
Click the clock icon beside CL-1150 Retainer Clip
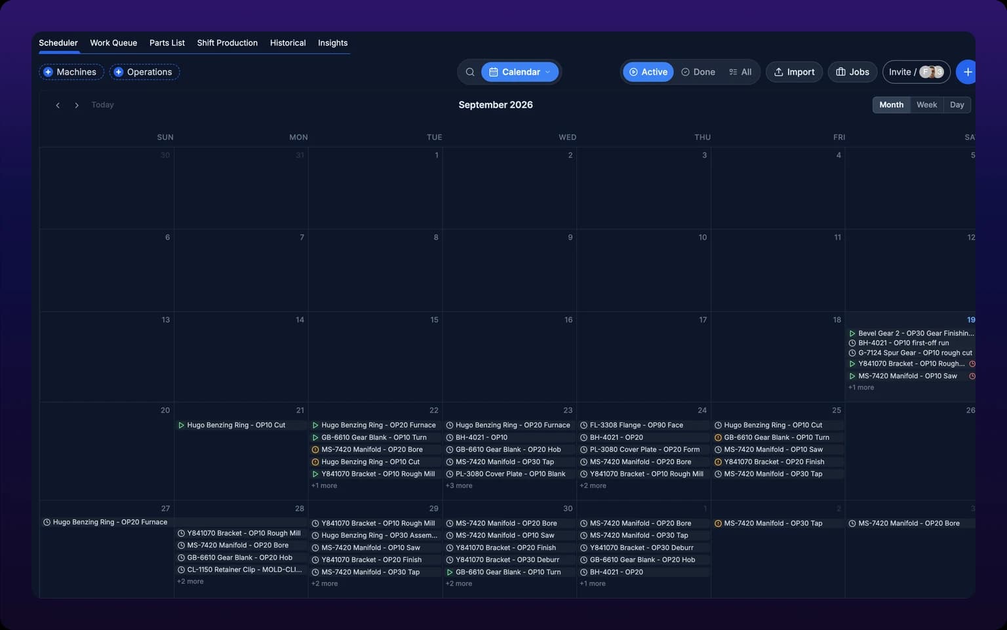click(181, 570)
